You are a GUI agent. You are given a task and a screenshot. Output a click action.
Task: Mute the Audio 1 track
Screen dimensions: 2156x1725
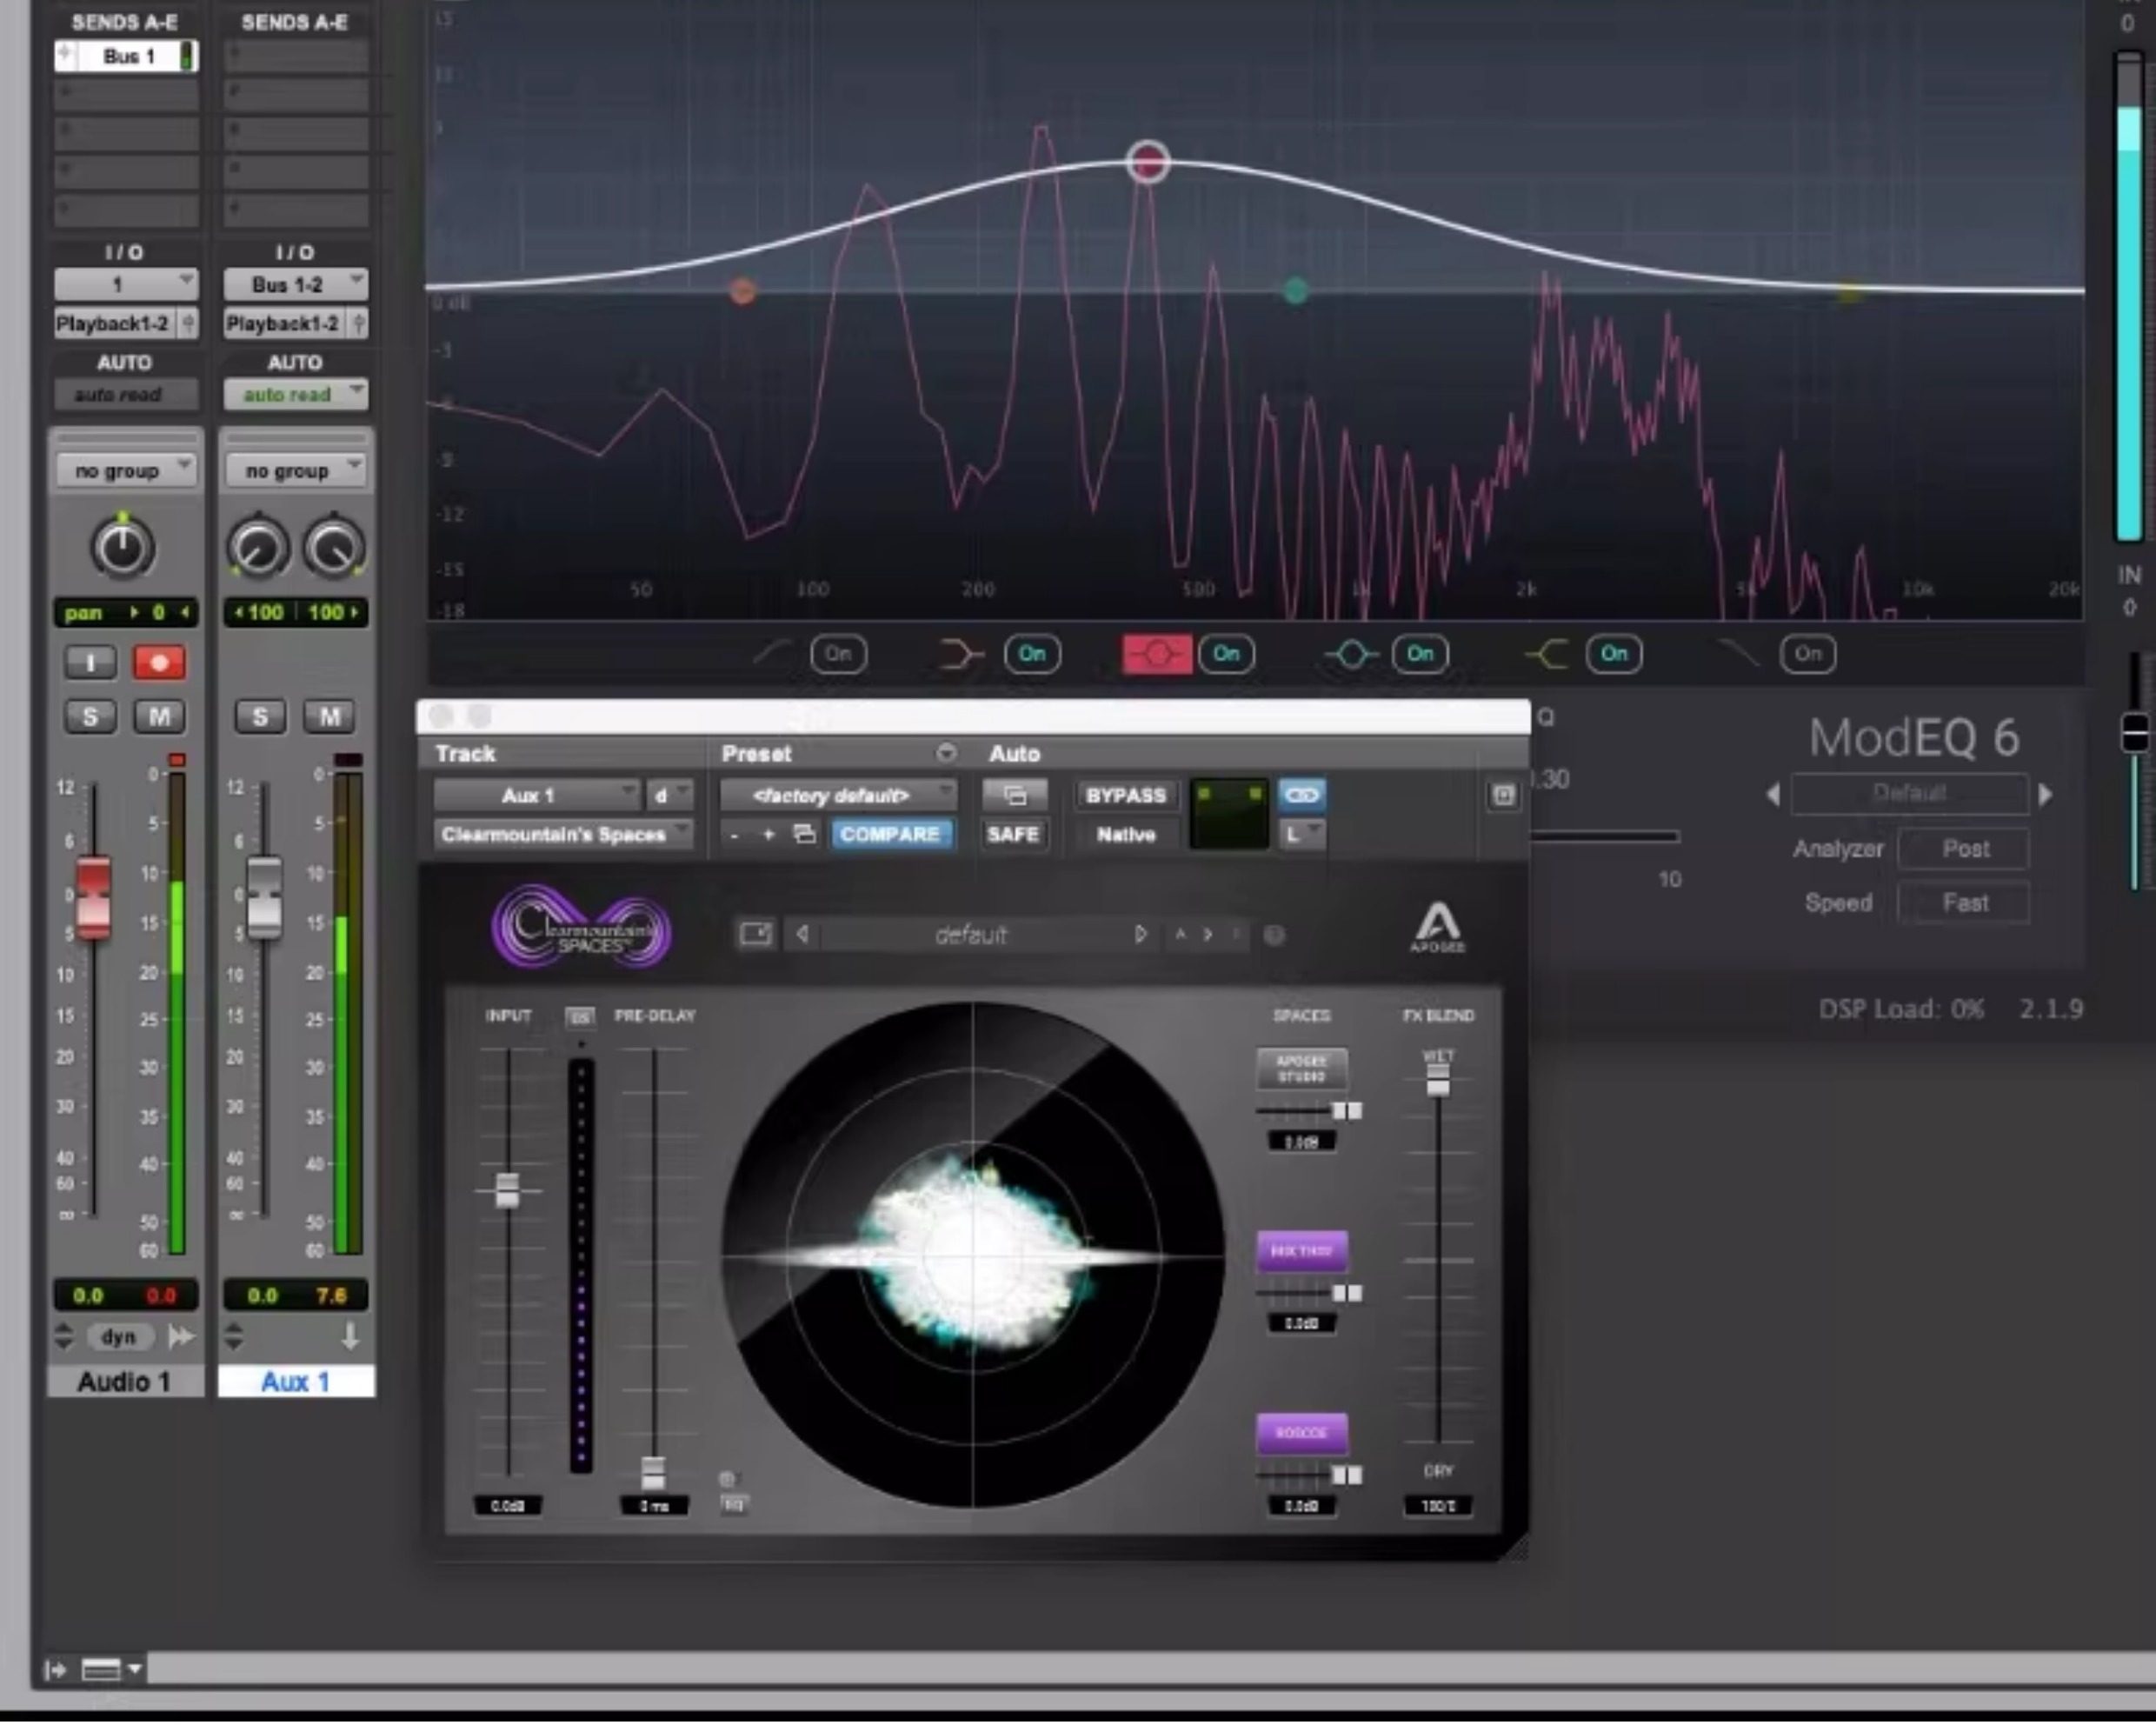(x=159, y=716)
